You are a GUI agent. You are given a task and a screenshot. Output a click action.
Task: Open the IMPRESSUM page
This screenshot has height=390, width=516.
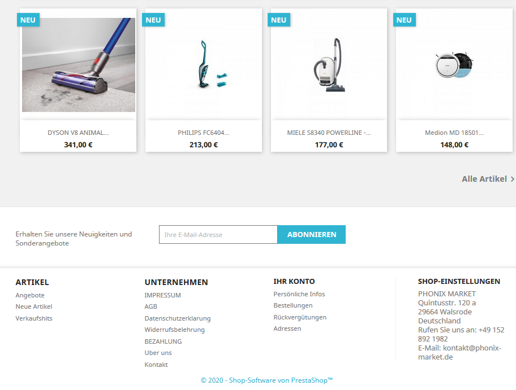(162, 295)
